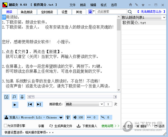
Task: Click the speaker person icon
Action: point(6,117)
